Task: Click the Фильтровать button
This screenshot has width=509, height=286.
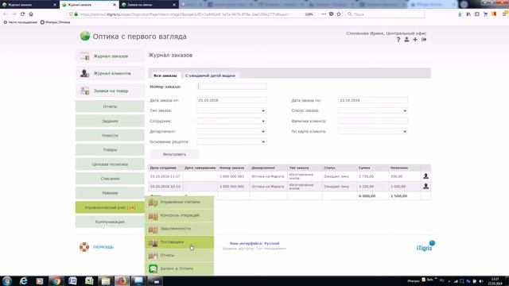Action: 174,154
